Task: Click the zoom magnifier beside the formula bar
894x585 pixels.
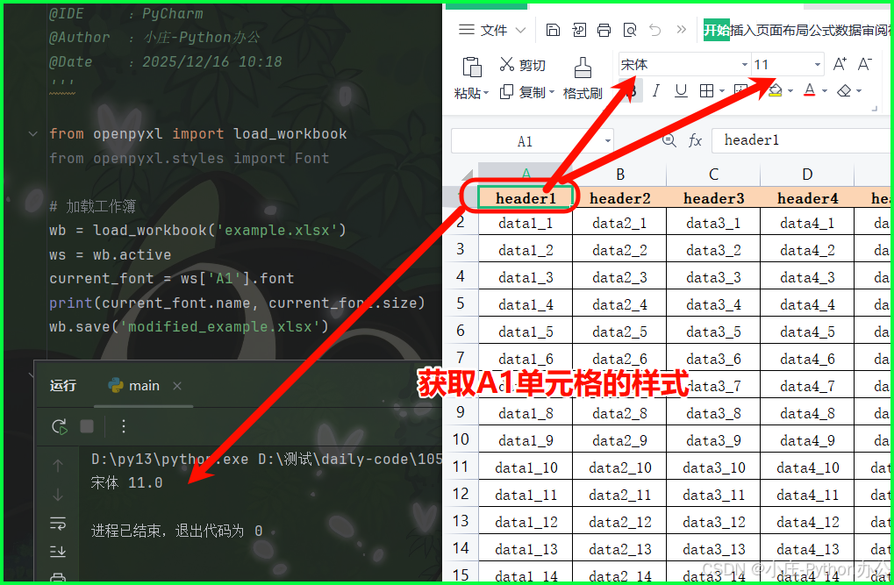Action: pos(669,140)
